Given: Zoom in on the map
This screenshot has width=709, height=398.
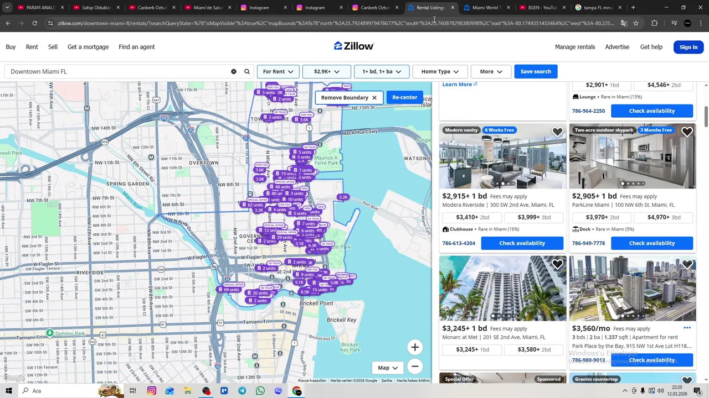Looking at the screenshot, I should [415, 347].
